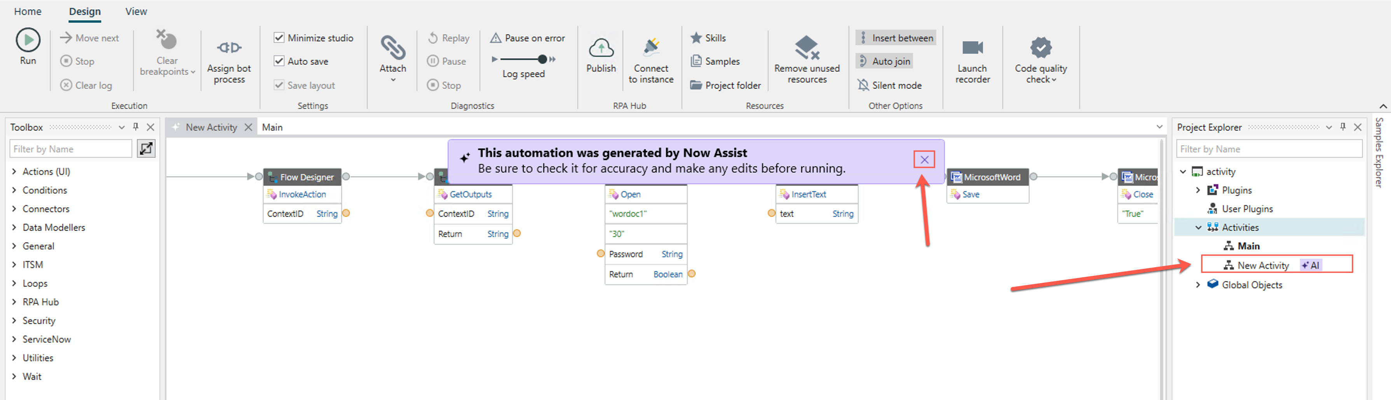Select New Activity in Project Explorer
1391x400 pixels.
coord(1263,265)
